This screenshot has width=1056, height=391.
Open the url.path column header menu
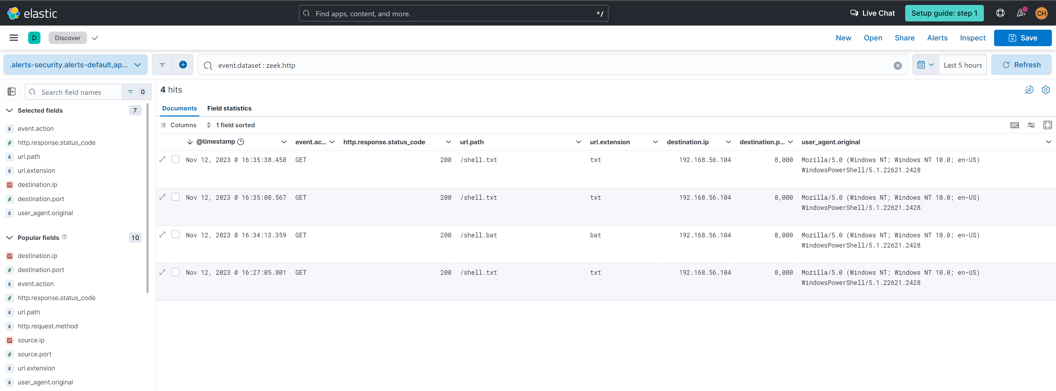[x=578, y=142]
